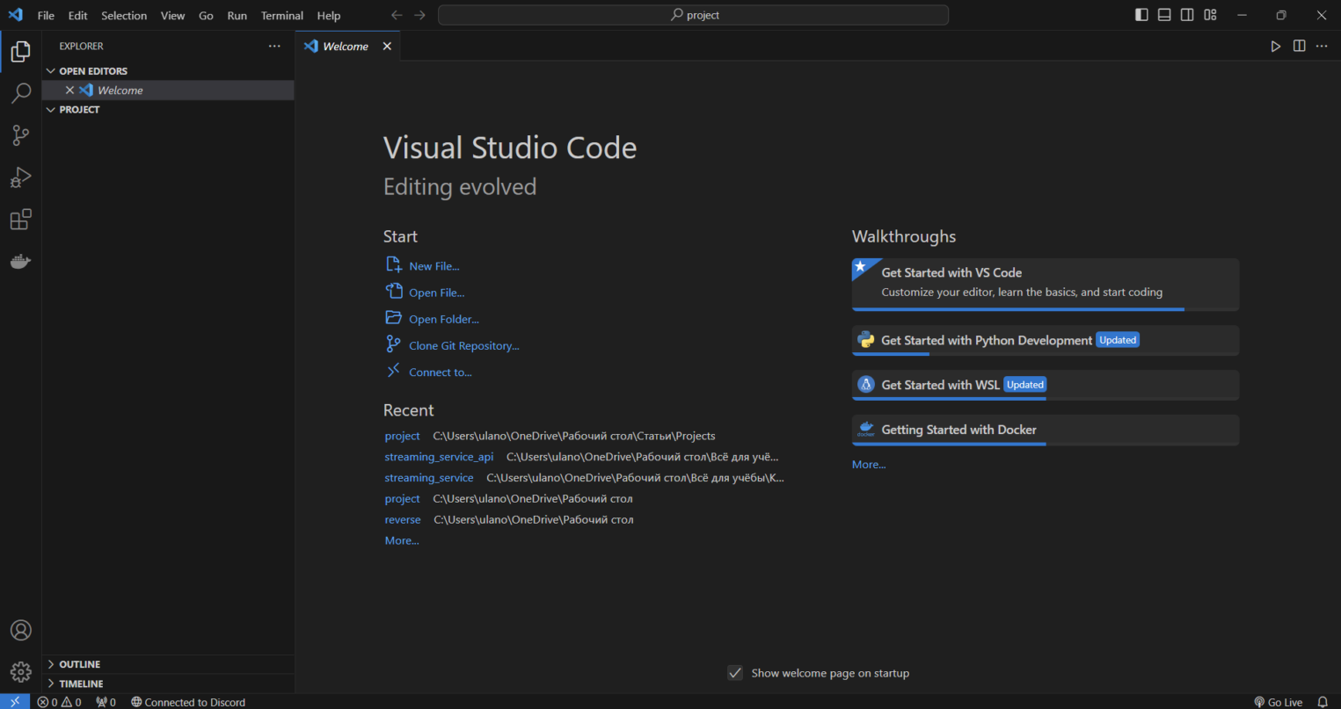Open the Selection menu
The image size is (1341, 709).
(x=124, y=16)
